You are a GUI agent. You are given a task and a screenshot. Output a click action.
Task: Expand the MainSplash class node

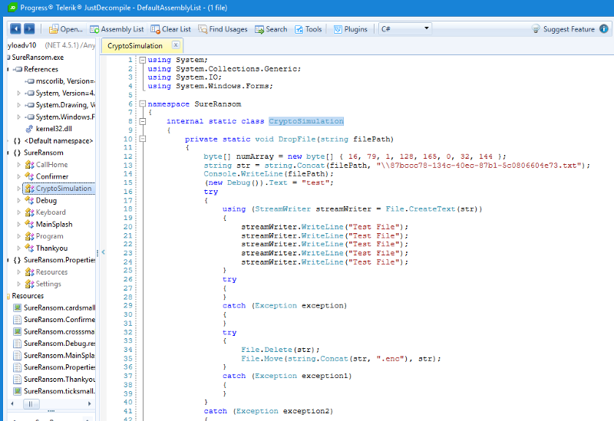click(18, 224)
